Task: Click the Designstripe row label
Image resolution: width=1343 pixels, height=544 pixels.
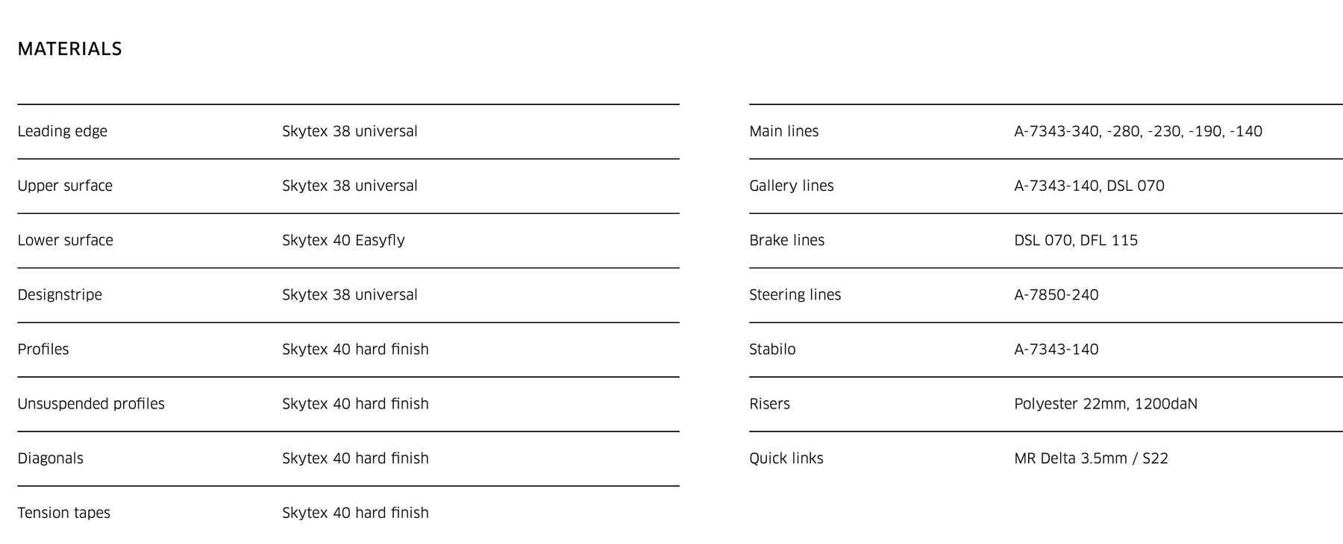Action: [60, 295]
